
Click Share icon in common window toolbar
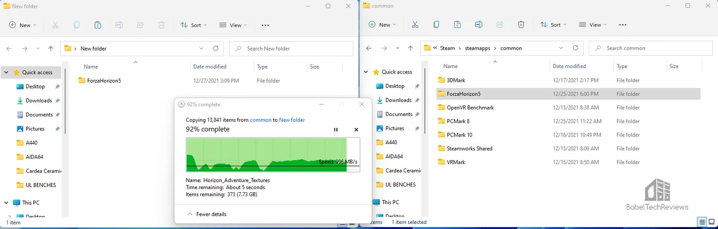click(500, 25)
